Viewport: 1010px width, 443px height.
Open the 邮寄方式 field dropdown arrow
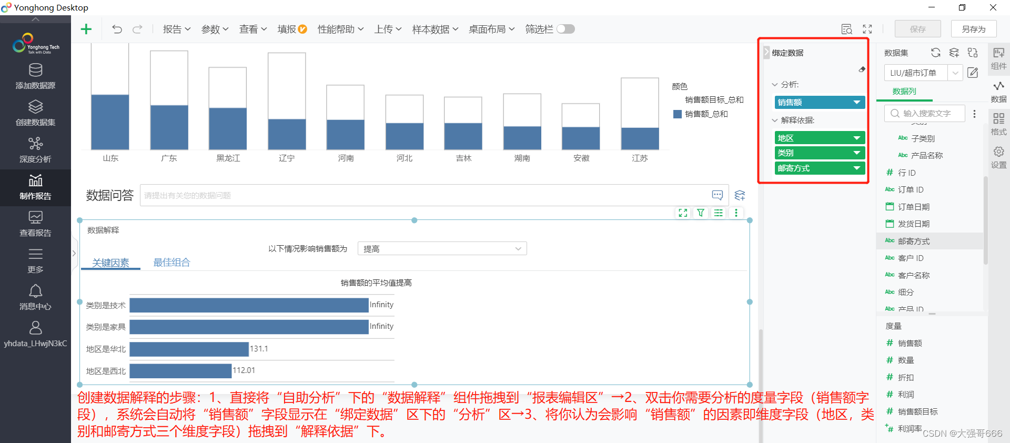tap(857, 168)
